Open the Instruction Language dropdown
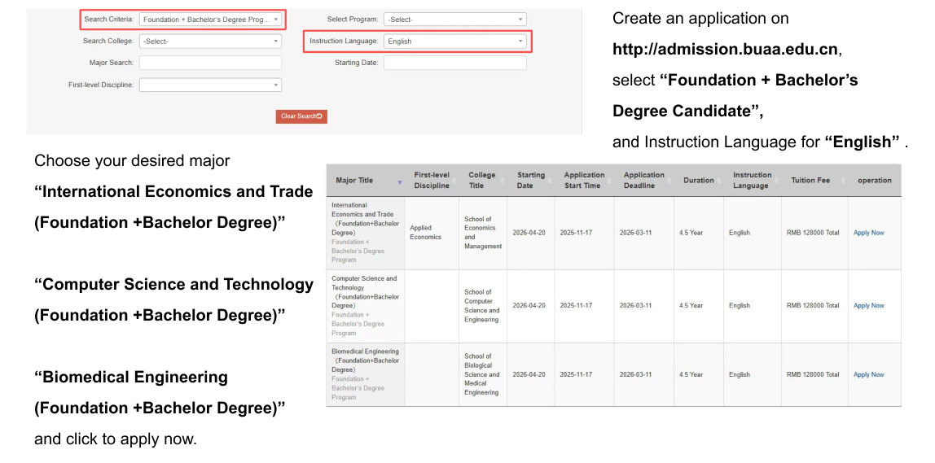Viewport: 935px width, 463px height. point(454,41)
